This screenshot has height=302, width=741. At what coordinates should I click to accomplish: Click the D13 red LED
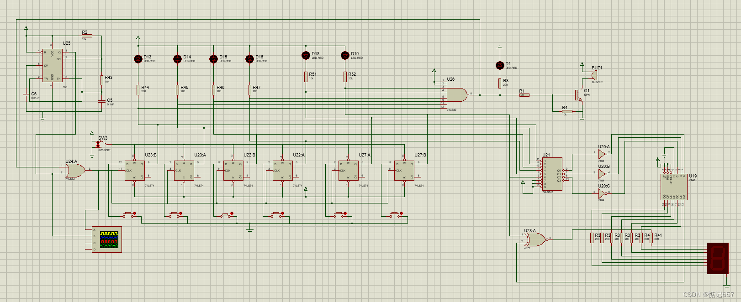(138, 58)
